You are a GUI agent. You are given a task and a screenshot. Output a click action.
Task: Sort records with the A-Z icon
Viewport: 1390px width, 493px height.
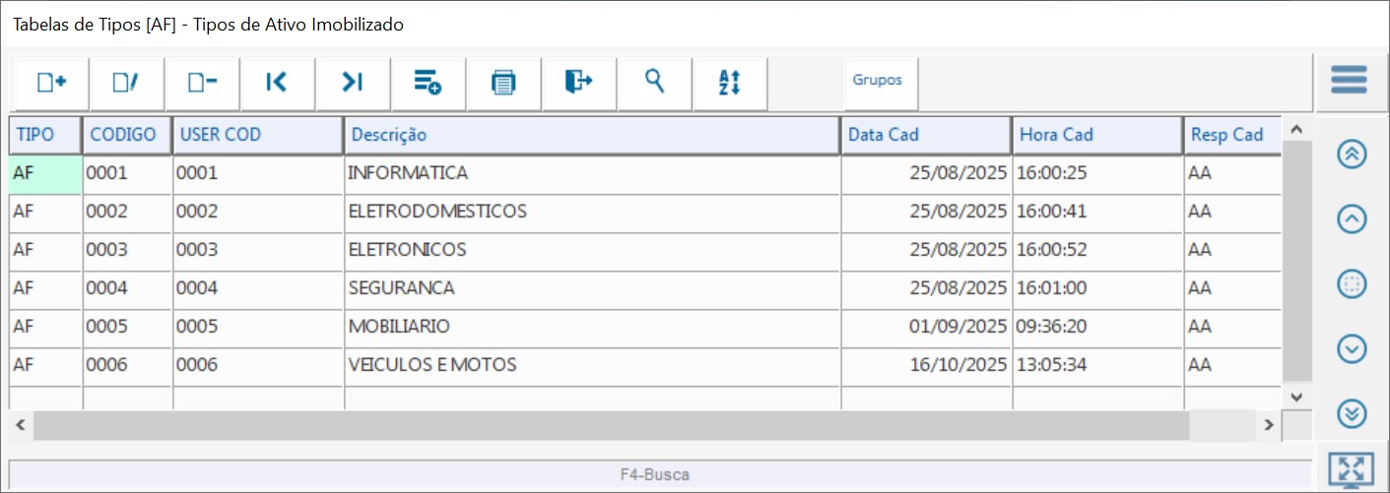729,83
